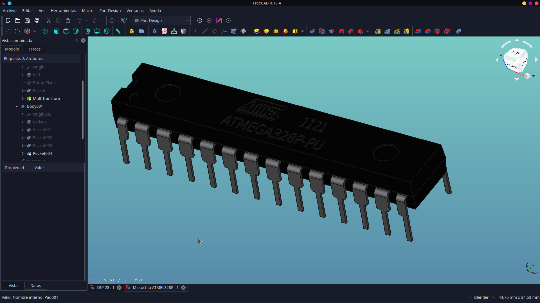Rotate view right with navigation cube arrow
This screenshot has height=303, width=540.
(536, 60)
